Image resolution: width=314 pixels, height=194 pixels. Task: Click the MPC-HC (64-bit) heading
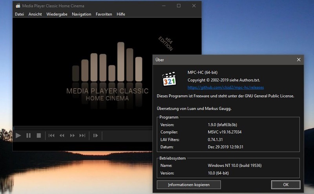pyautogui.click(x=203, y=73)
